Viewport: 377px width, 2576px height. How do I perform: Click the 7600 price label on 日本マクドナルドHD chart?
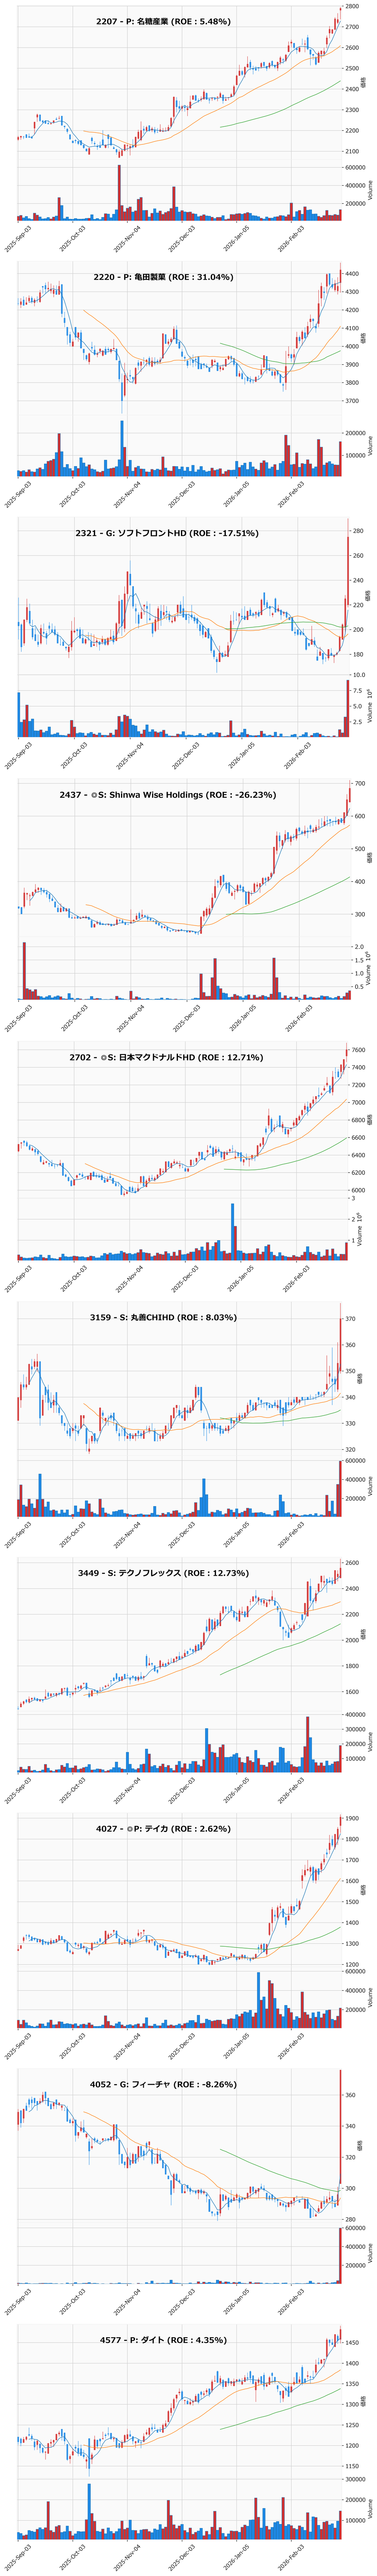point(357,1050)
